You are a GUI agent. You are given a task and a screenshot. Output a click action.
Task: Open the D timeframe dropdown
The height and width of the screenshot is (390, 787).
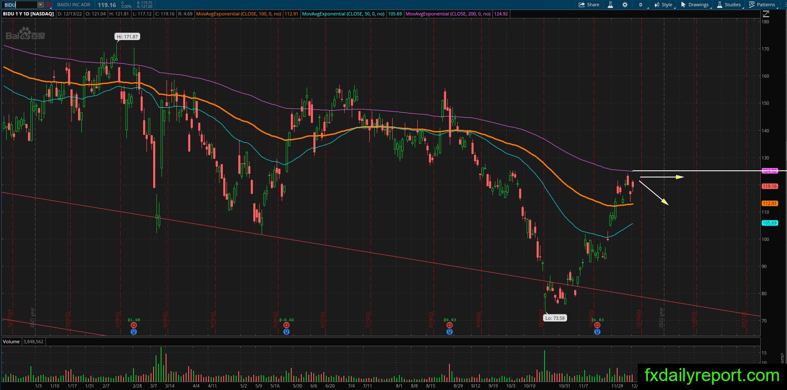coord(641,5)
